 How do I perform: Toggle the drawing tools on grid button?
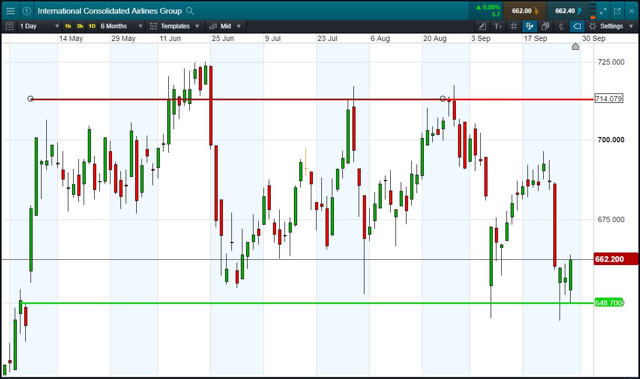(x=530, y=26)
